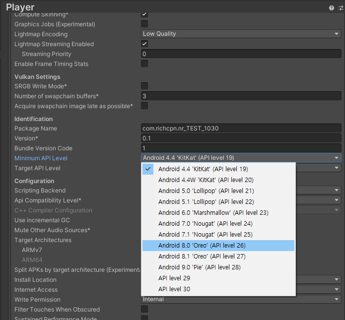Choose Android 5.0 'Lollipop' (API level 21)
The width and height of the screenshot is (345, 320).
click(x=218, y=191)
